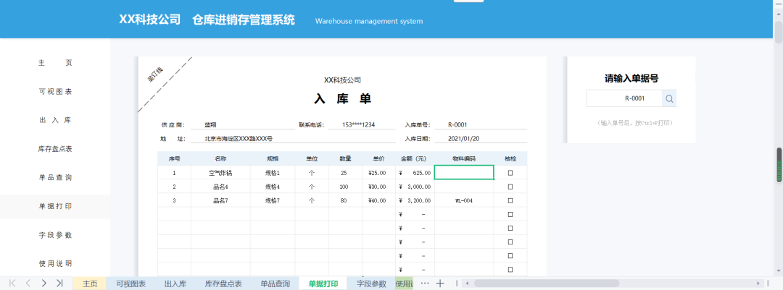783x290 pixels.
Task: Switch to 主页 sheet tab
Action: click(90, 283)
